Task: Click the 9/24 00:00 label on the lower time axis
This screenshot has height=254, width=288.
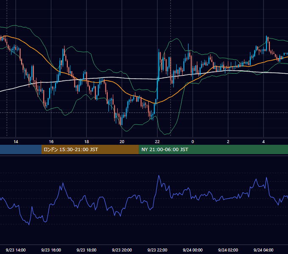Action: coord(193,250)
